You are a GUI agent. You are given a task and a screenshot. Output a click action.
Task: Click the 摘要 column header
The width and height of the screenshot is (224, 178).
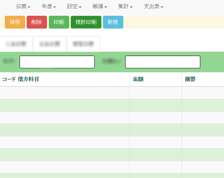[203, 79]
